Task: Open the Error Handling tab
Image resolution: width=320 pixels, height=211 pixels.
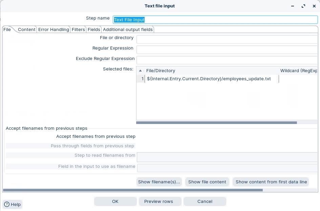Action: point(54,30)
